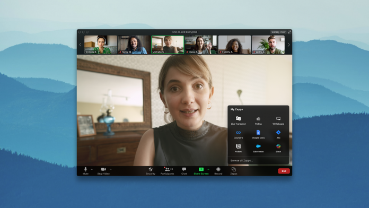Image resolution: width=369 pixels, height=208 pixels.
Task: Open the Whiteboard zapp
Action: pos(278,120)
